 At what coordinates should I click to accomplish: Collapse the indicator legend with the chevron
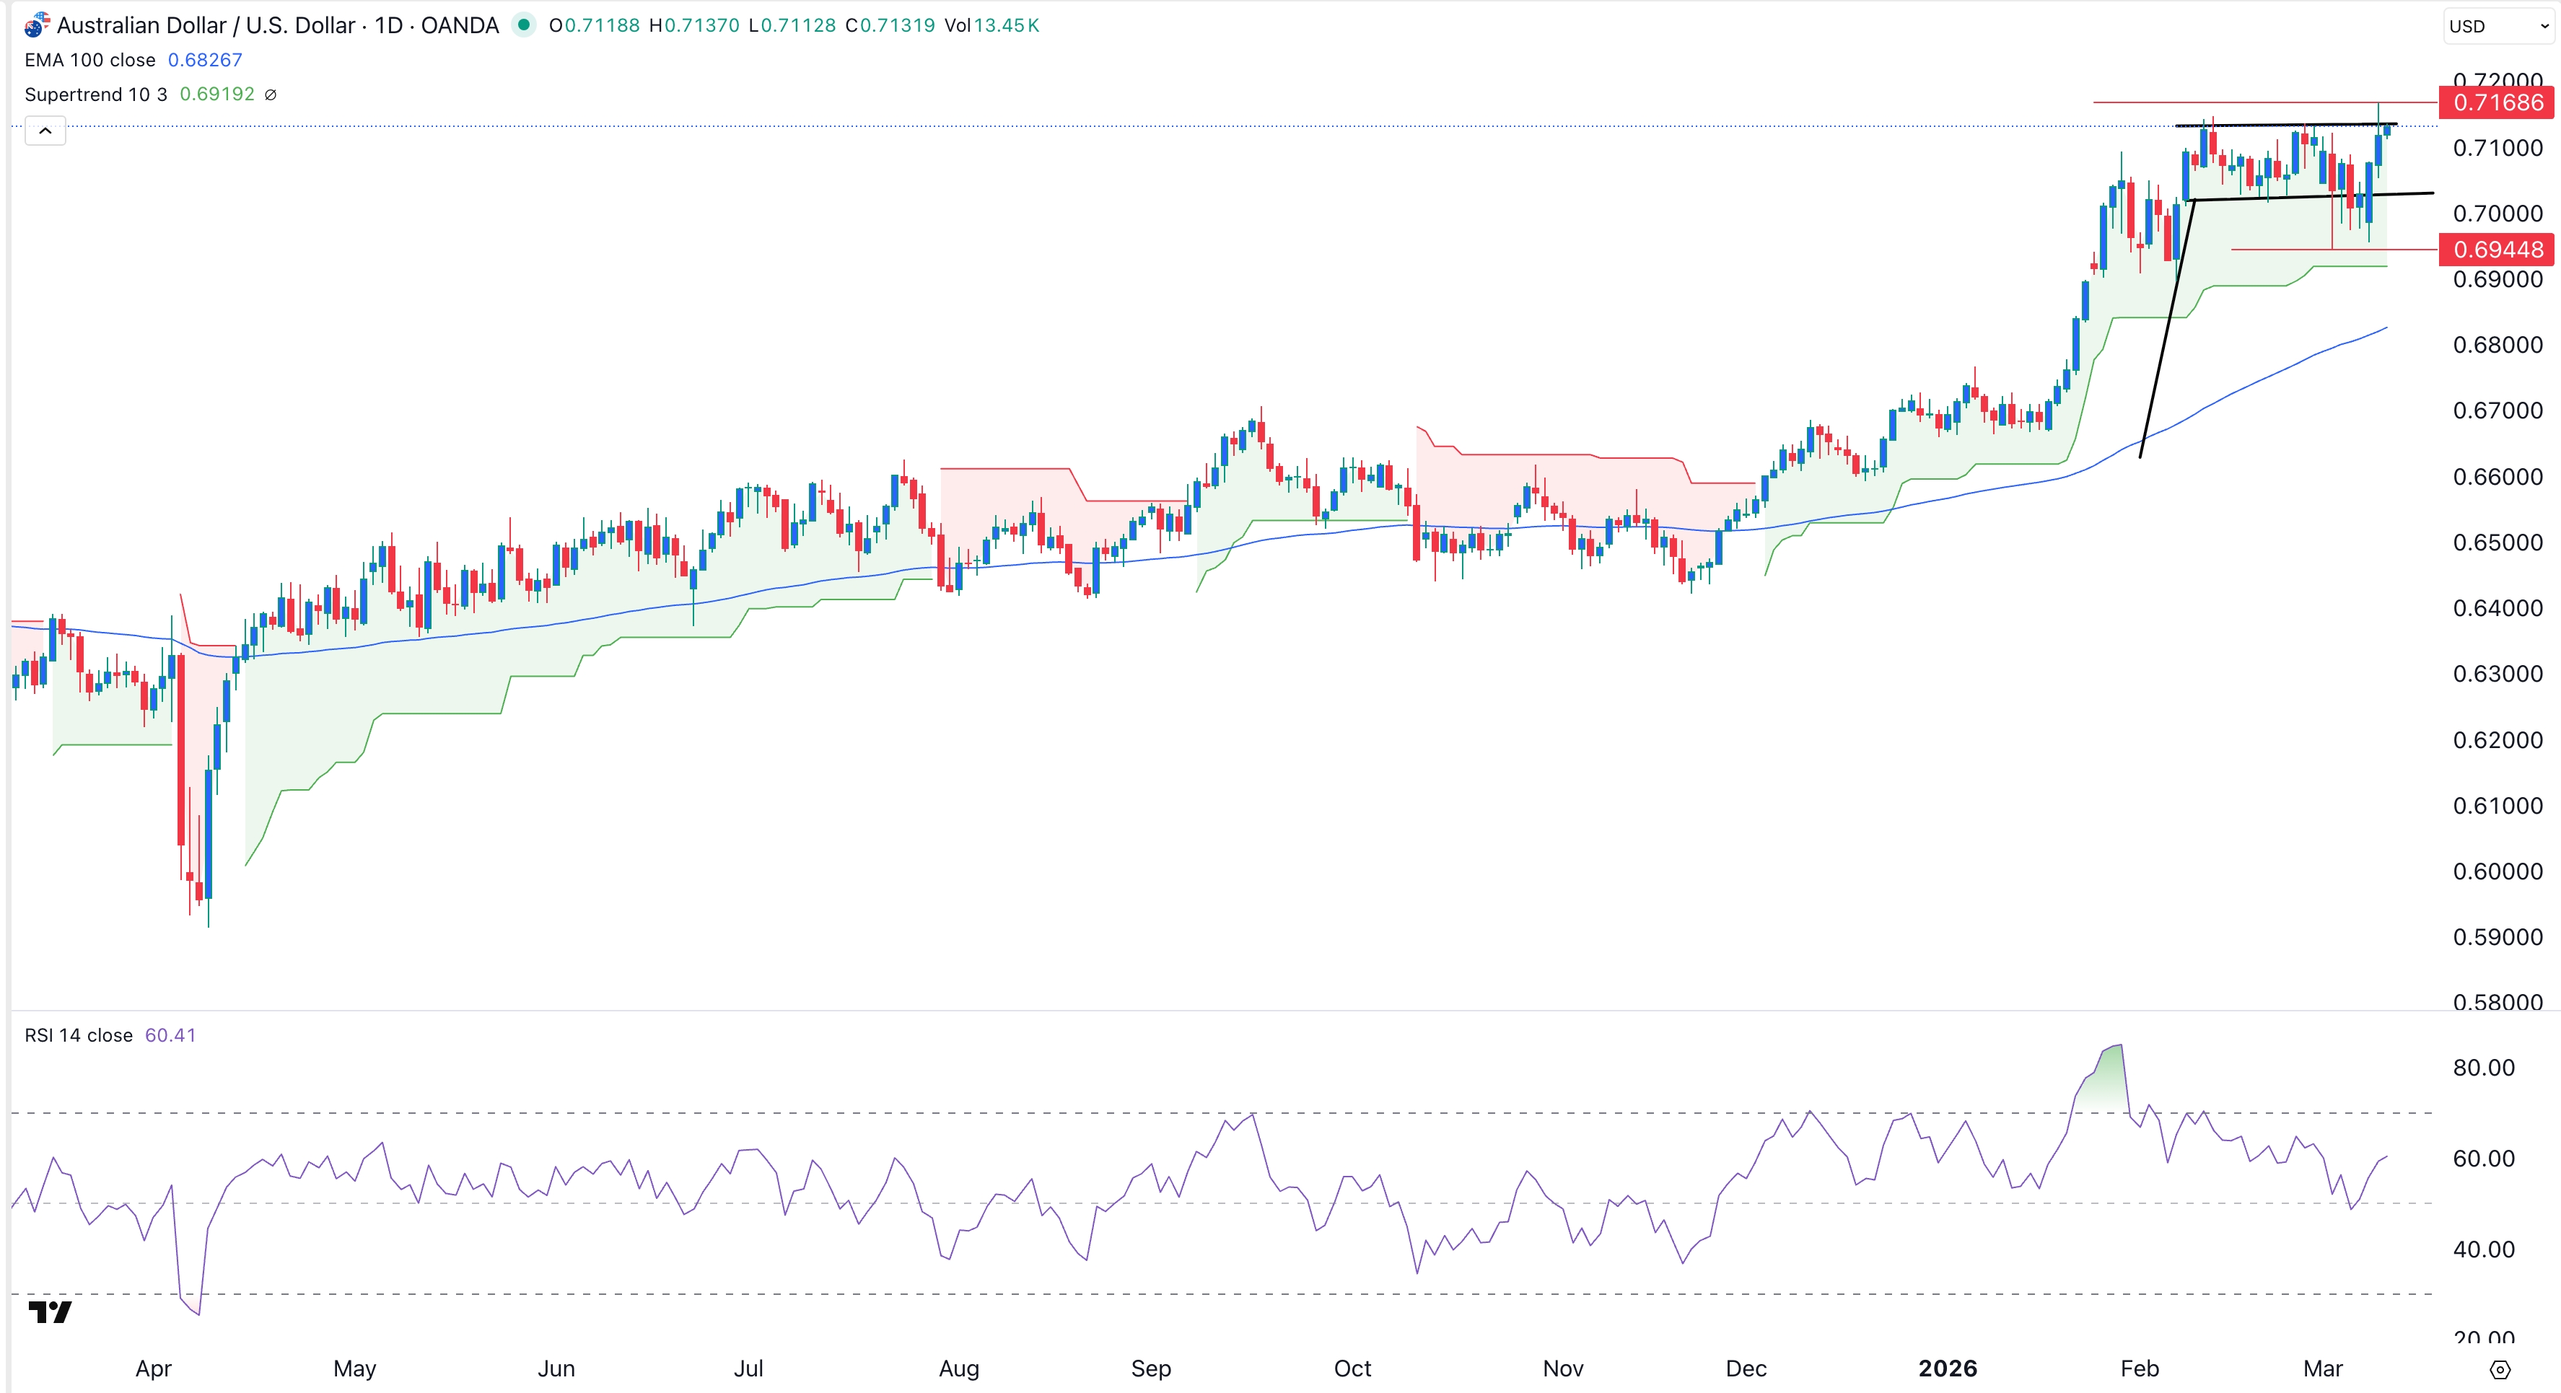click(x=44, y=130)
